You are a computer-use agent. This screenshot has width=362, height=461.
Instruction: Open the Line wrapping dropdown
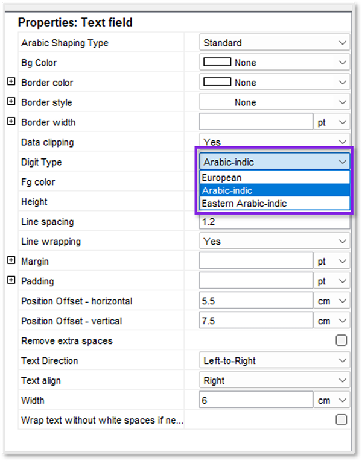tap(275, 242)
